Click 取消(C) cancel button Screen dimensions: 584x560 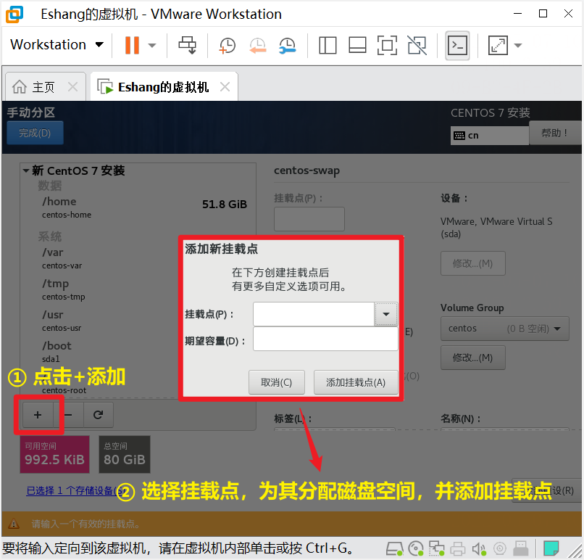coord(277,382)
